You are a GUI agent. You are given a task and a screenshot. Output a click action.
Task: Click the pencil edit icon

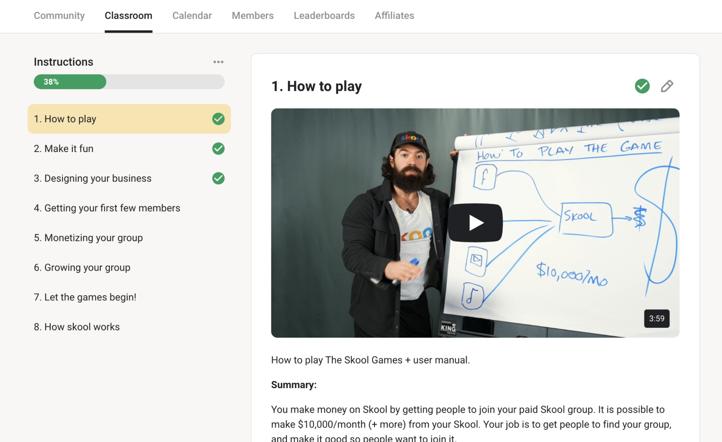click(x=667, y=86)
